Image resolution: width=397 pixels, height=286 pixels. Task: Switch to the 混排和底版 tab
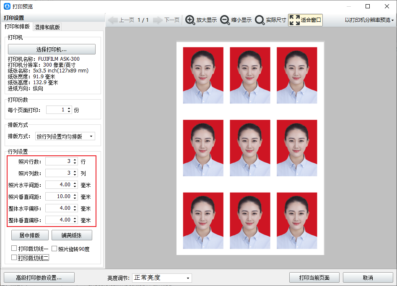(x=47, y=27)
